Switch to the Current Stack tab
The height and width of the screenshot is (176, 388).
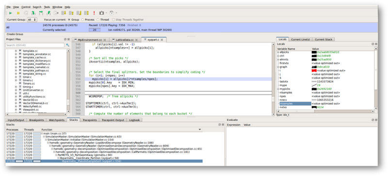click(323, 40)
